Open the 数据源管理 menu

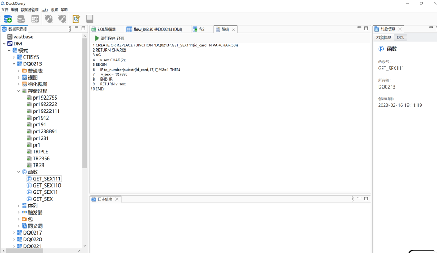(29, 9)
